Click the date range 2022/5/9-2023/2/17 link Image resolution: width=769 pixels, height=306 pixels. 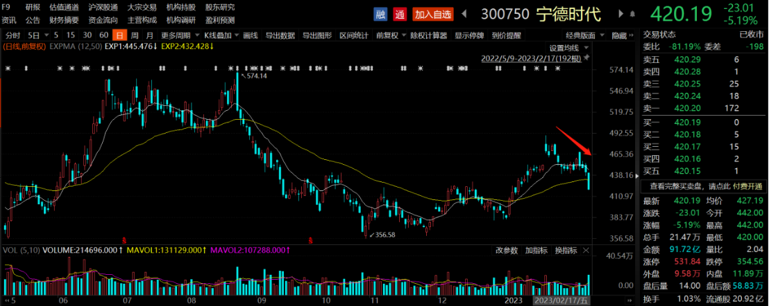point(532,58)
